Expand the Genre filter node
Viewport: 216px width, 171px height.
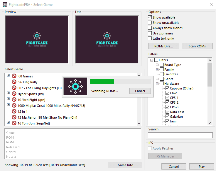click(157, 79)
